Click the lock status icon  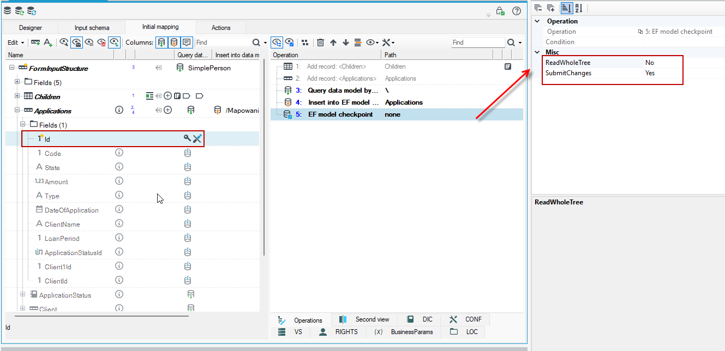[500, 11]
